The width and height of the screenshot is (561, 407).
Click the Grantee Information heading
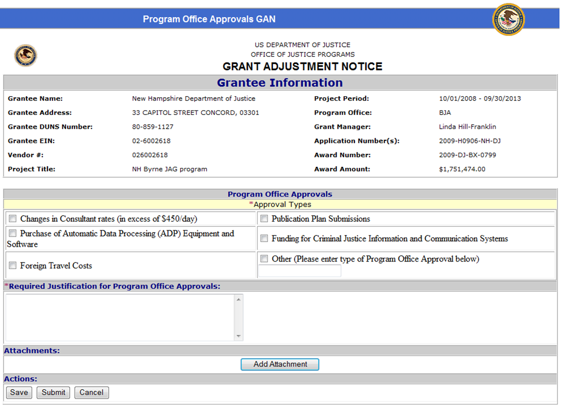click(x=280, y=82)
